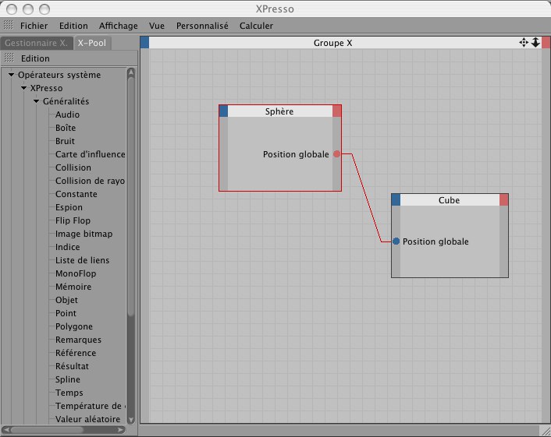Viewport: 551px width, 437px height.
Task: Click the Cube blue Position globale input port
Action: pyautogui.click(x=396, y=241)
